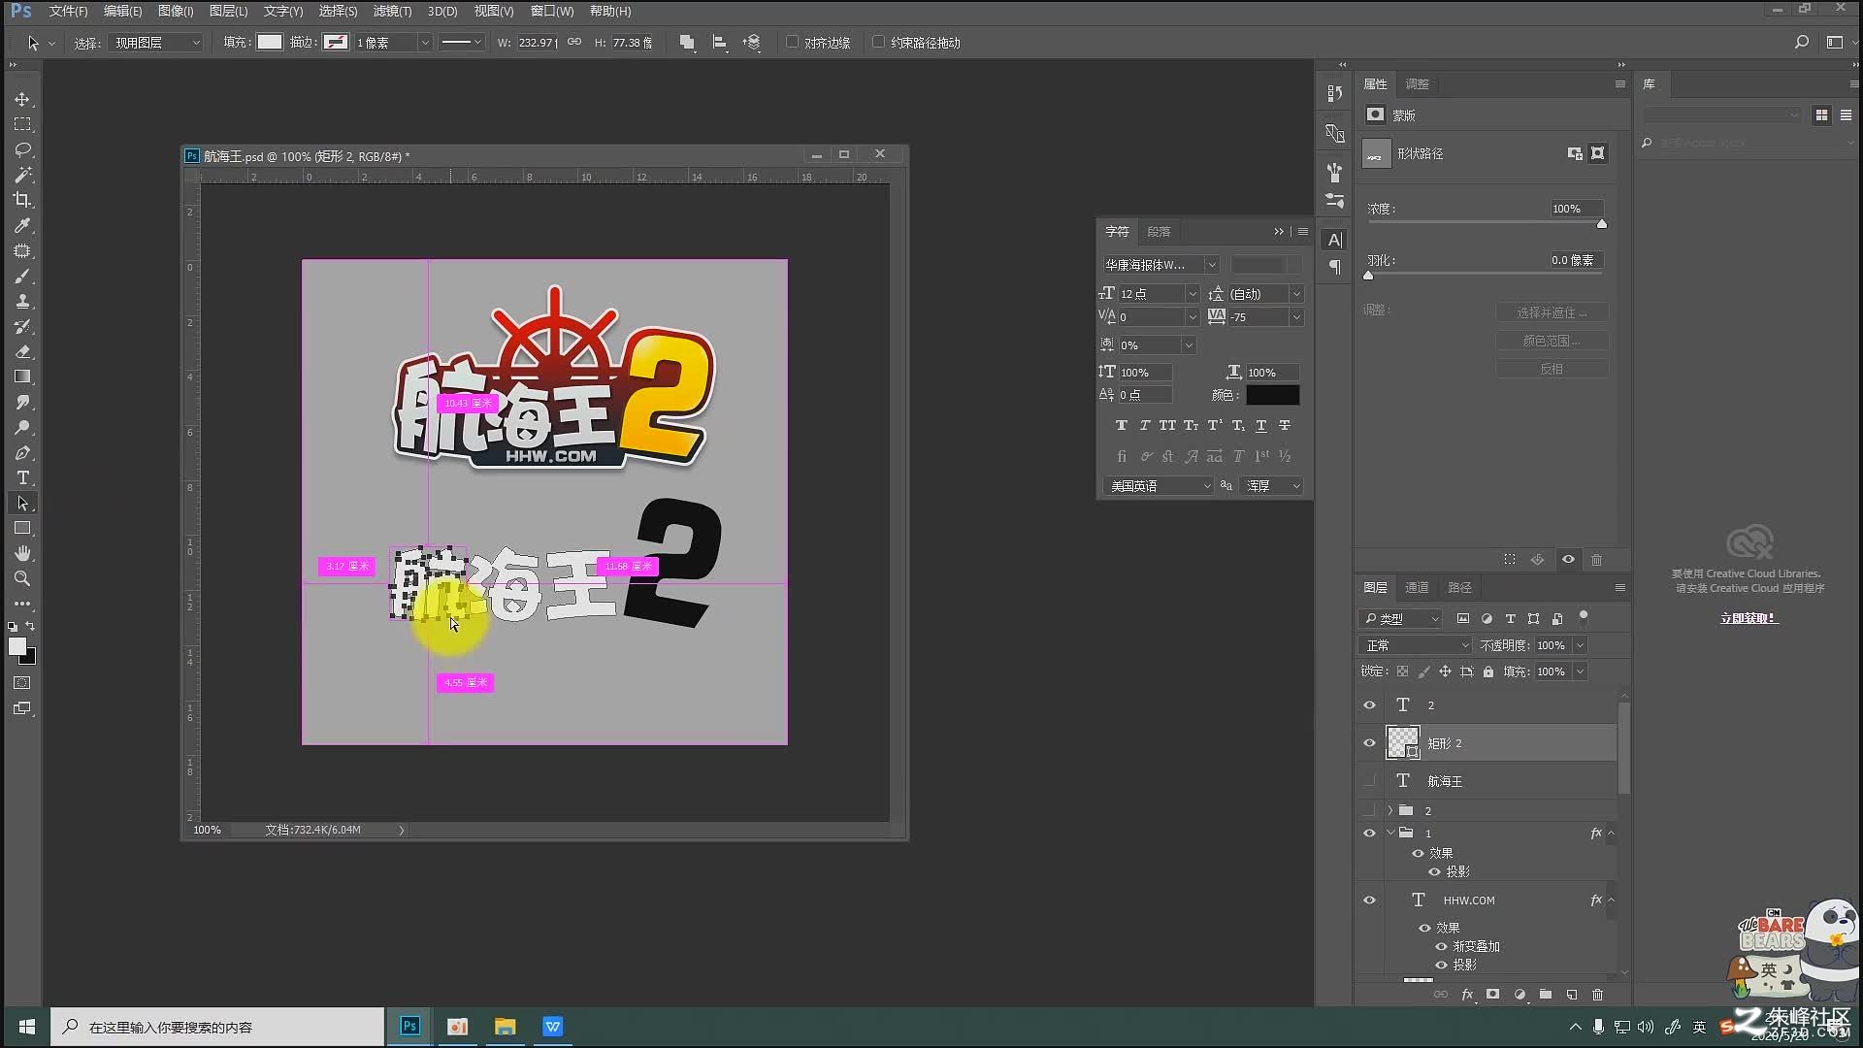Viewport: 1863px width, 1048px height.
Task: Enable 约束路径拖动 checkbox
Action: tap(879, 43)
